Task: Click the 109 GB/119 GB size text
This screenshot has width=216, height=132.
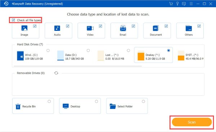Action: click(34, 59)
